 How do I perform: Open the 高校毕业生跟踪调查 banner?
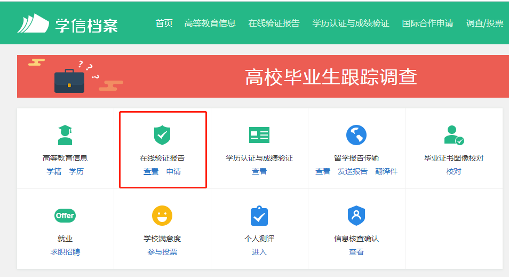tap(331, 77)
